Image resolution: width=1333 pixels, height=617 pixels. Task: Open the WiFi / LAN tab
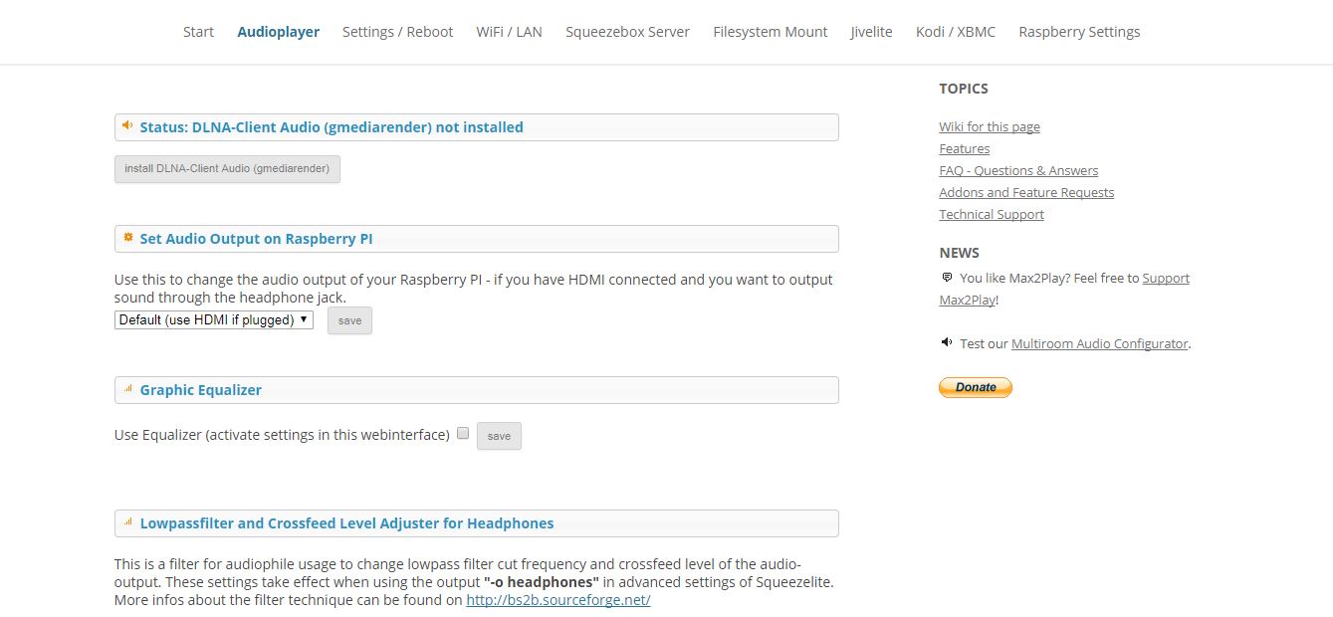[509, 32]
